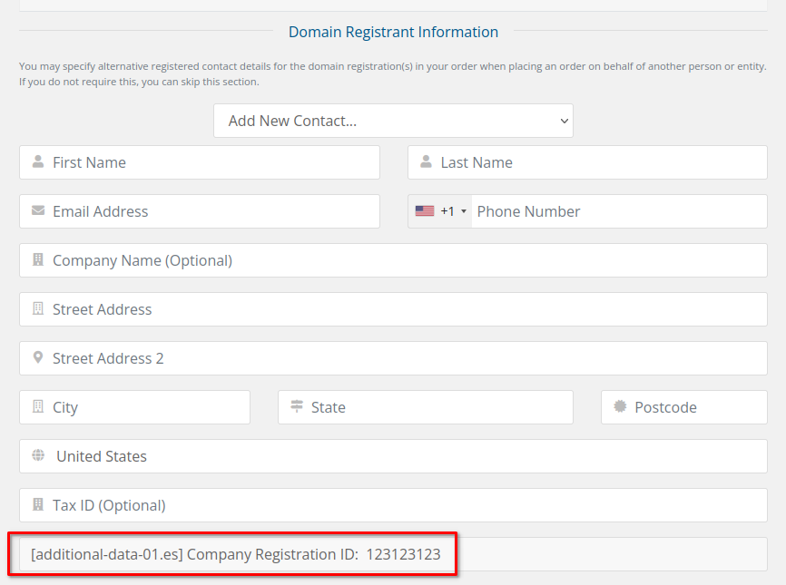Image resolution: width=786 pixels, height=585 pixels.
Task: Focus the Phone Number input field
Action: (x=617, y=211)
